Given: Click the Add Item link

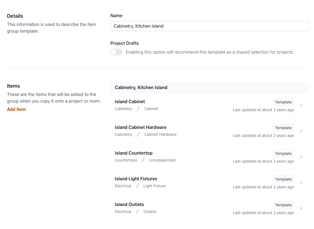Looking at the screenshot, I should tap(16, 109).
